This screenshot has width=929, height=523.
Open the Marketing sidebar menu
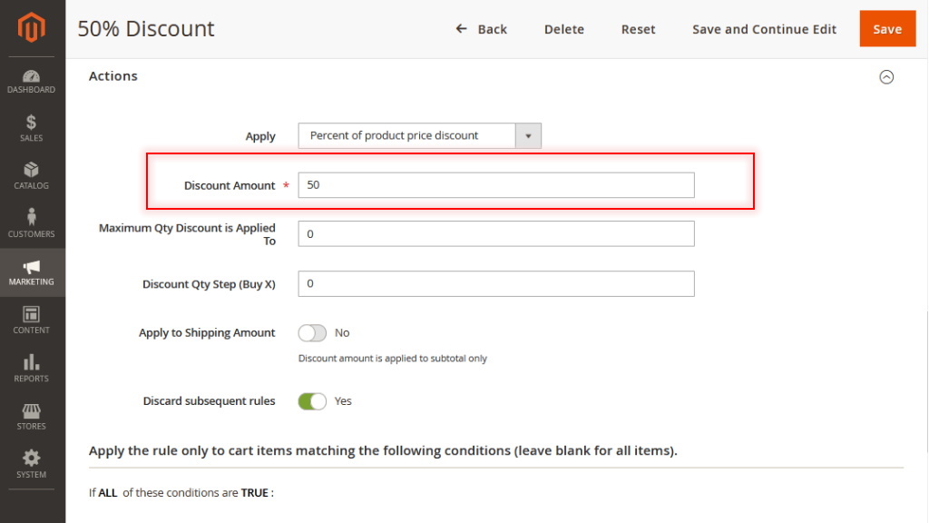coord(32,272)
